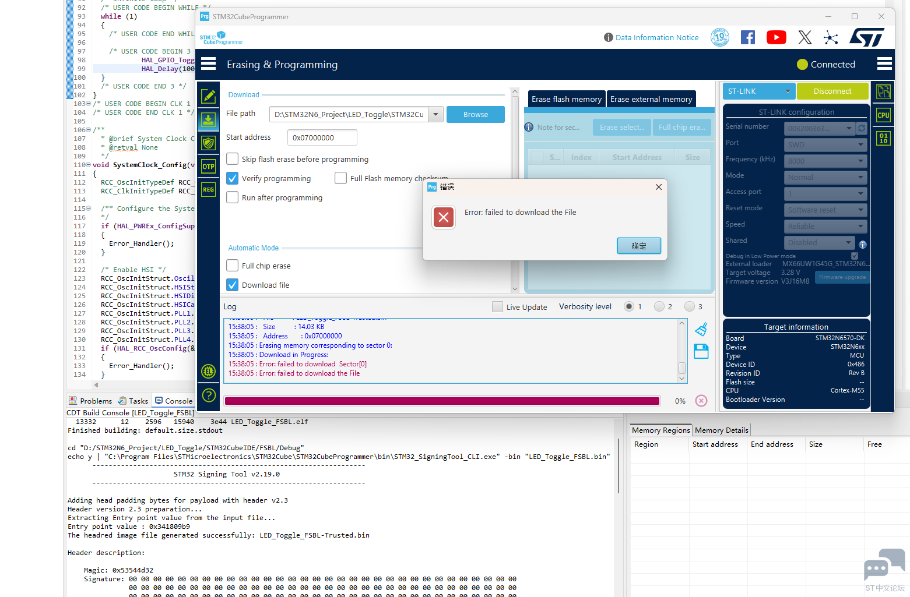Click the Start address input field

coord(322,138)
